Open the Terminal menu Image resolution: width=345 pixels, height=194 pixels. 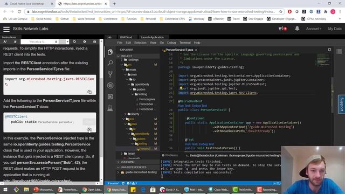click(x=185, y=43)
